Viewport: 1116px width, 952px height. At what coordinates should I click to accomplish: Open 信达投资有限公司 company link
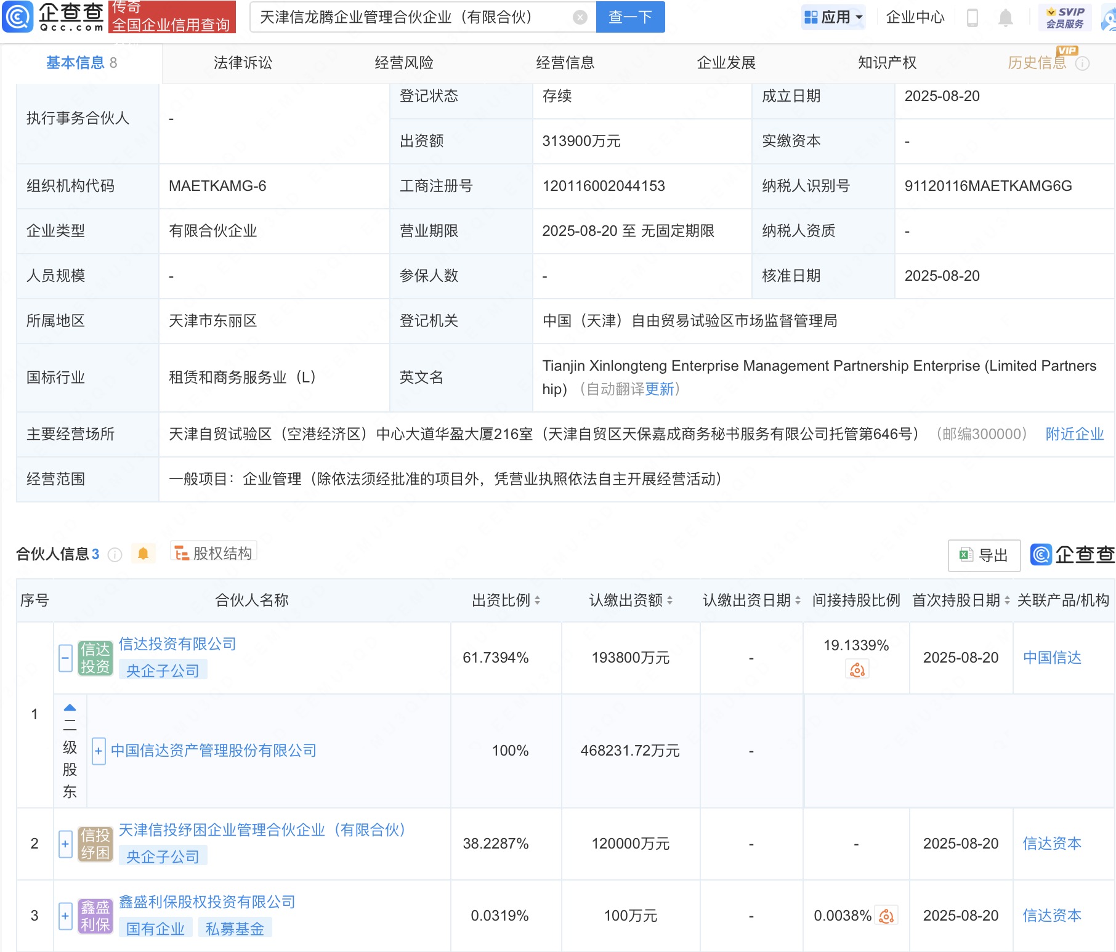click(177, 644)
